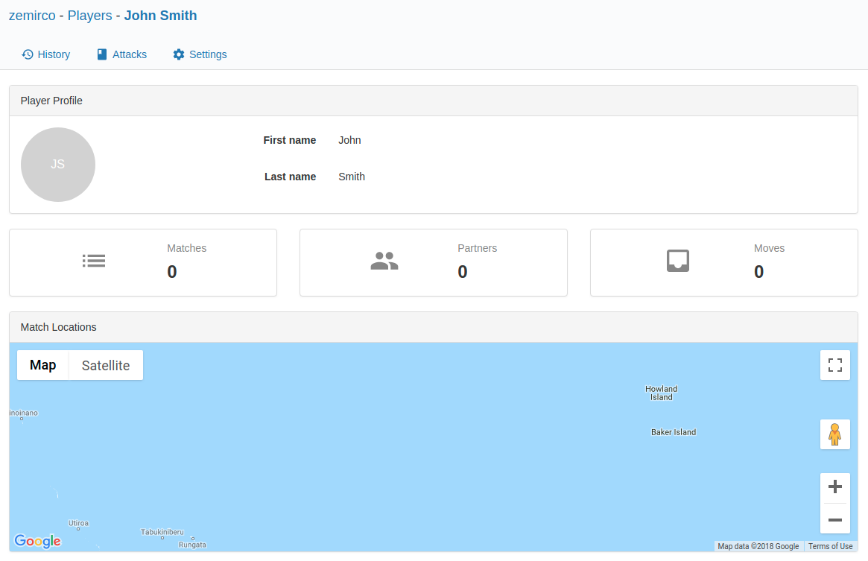Open map Terms of Use link

tap(830, 546)
